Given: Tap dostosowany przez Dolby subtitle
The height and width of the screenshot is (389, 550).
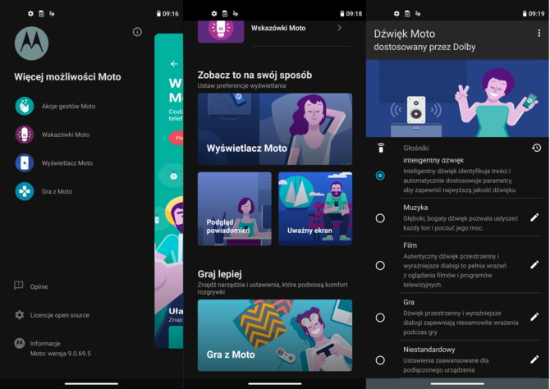Looking at the screenshot, I should 424,47.
